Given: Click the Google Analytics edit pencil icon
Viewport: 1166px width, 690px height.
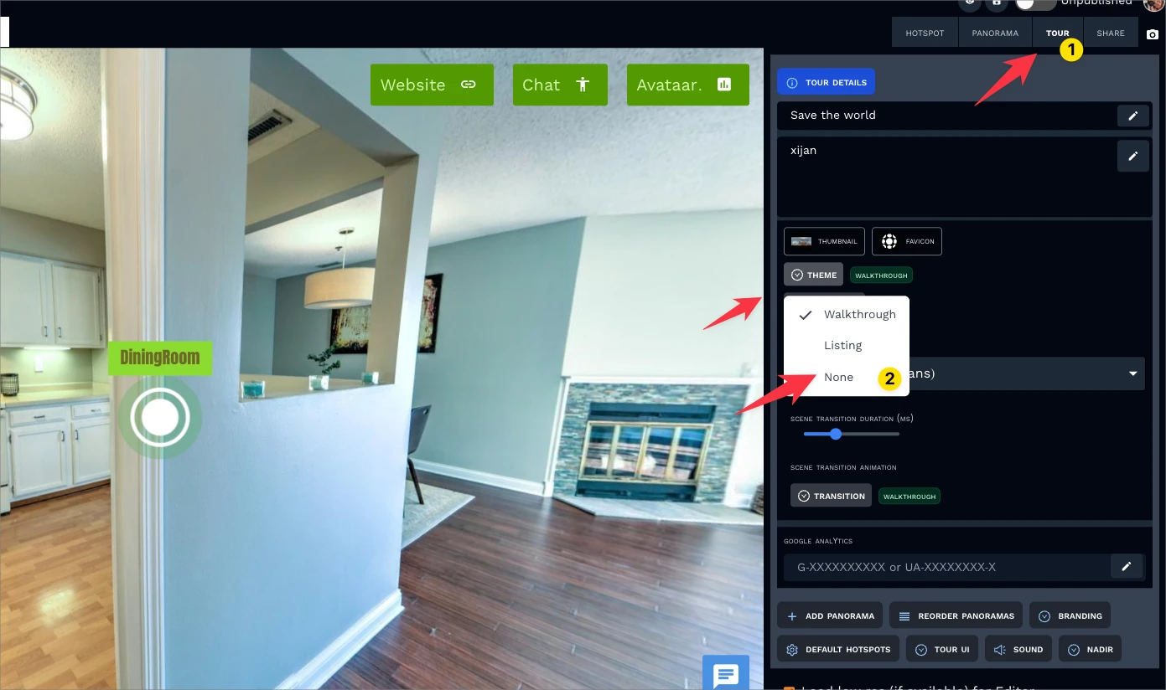Looking at the screenshot, I should (1127, 567).
